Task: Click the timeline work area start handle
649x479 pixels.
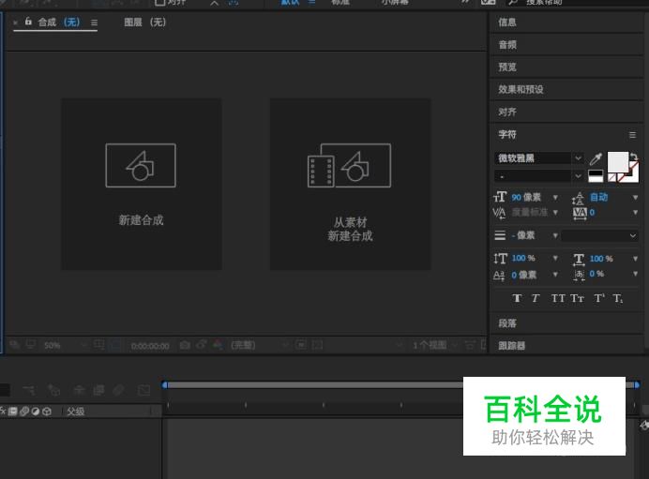Action: point(165,385)
